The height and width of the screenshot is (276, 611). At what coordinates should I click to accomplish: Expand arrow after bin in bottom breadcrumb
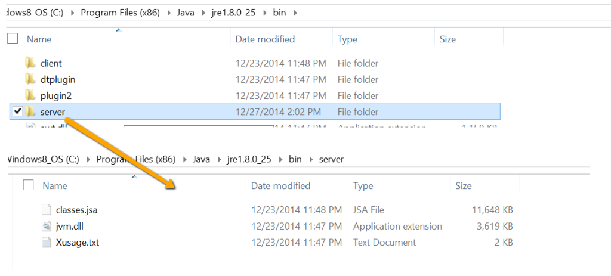coord(310,159)
